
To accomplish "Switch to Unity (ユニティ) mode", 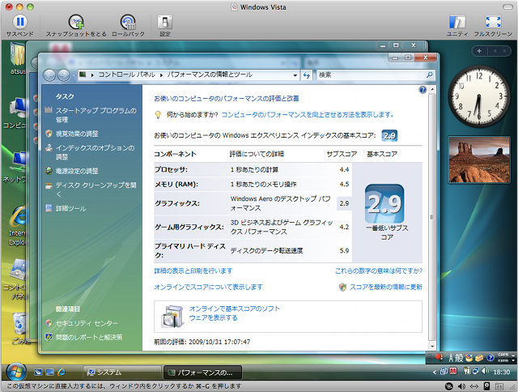I will coord(457,21).
